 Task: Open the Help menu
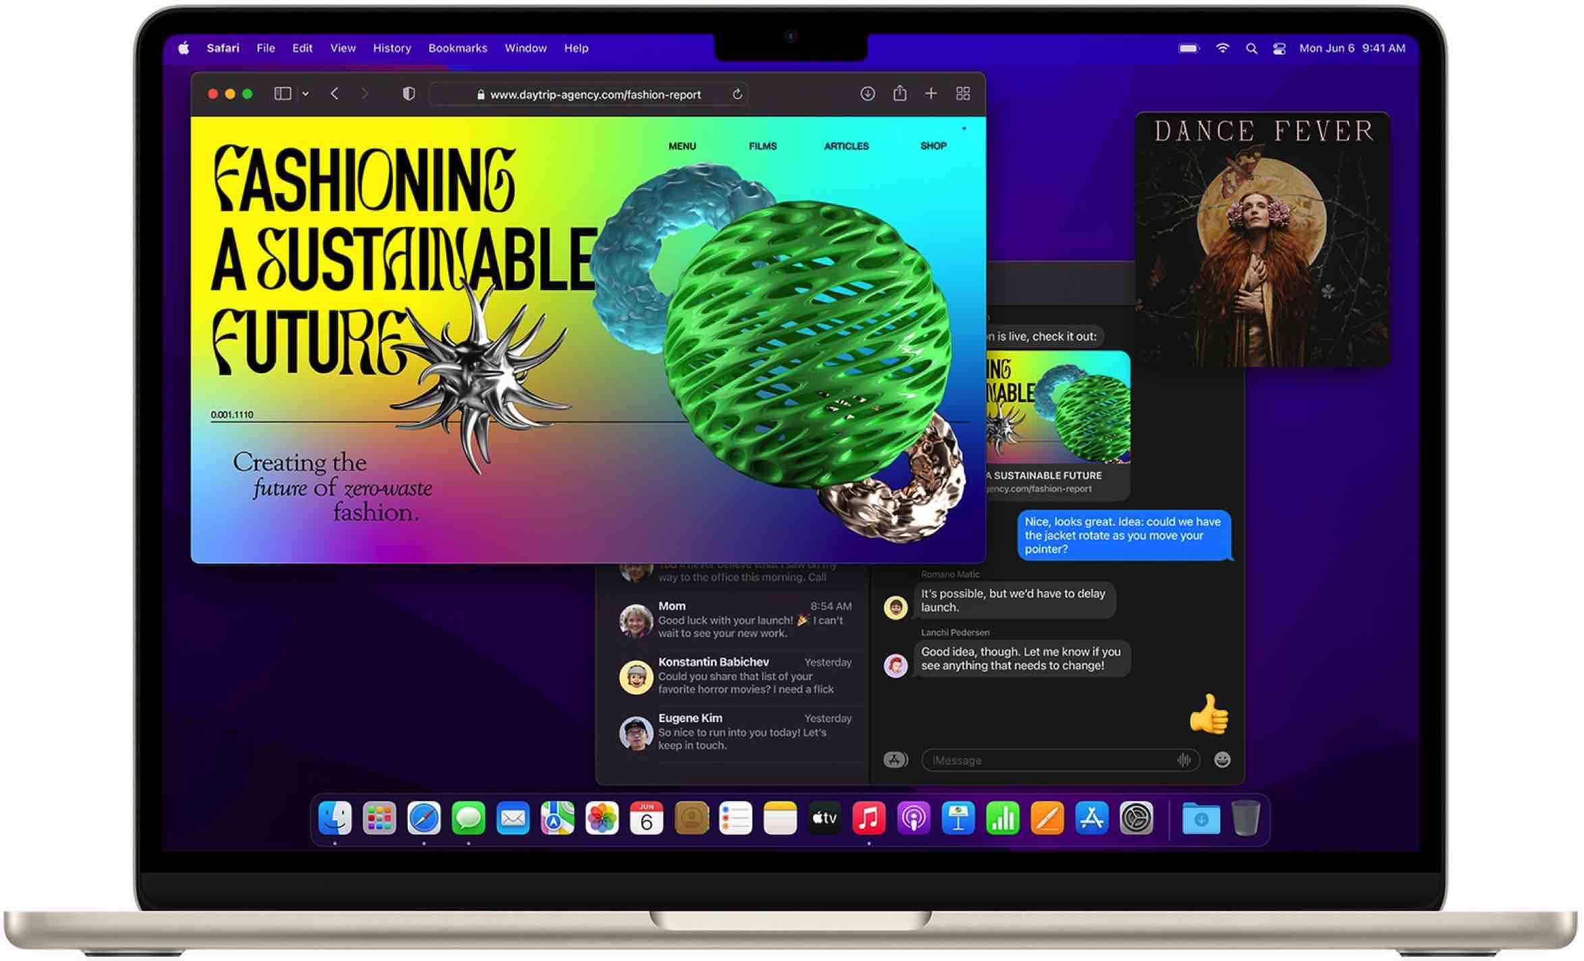[577, 48]
